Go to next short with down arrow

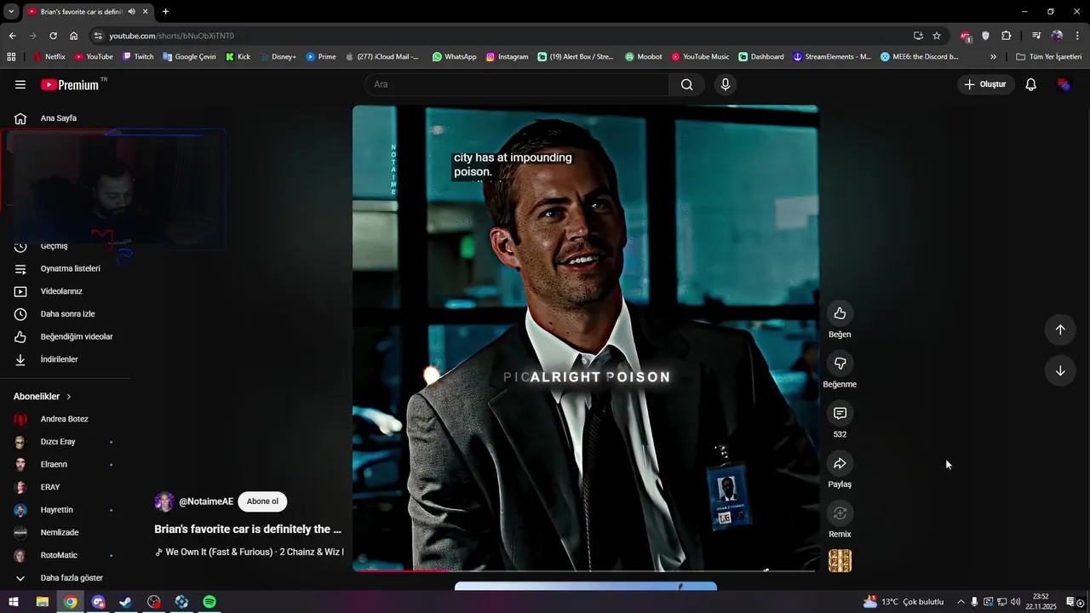(1060, 370)
